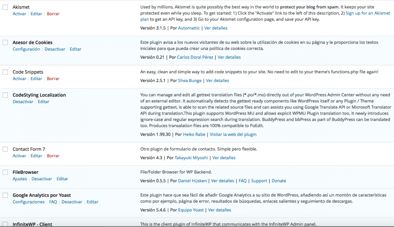Deactivate Asesor de Cookies via Desactivar
This screenshot has height=227, width=394.
point(55,49)
